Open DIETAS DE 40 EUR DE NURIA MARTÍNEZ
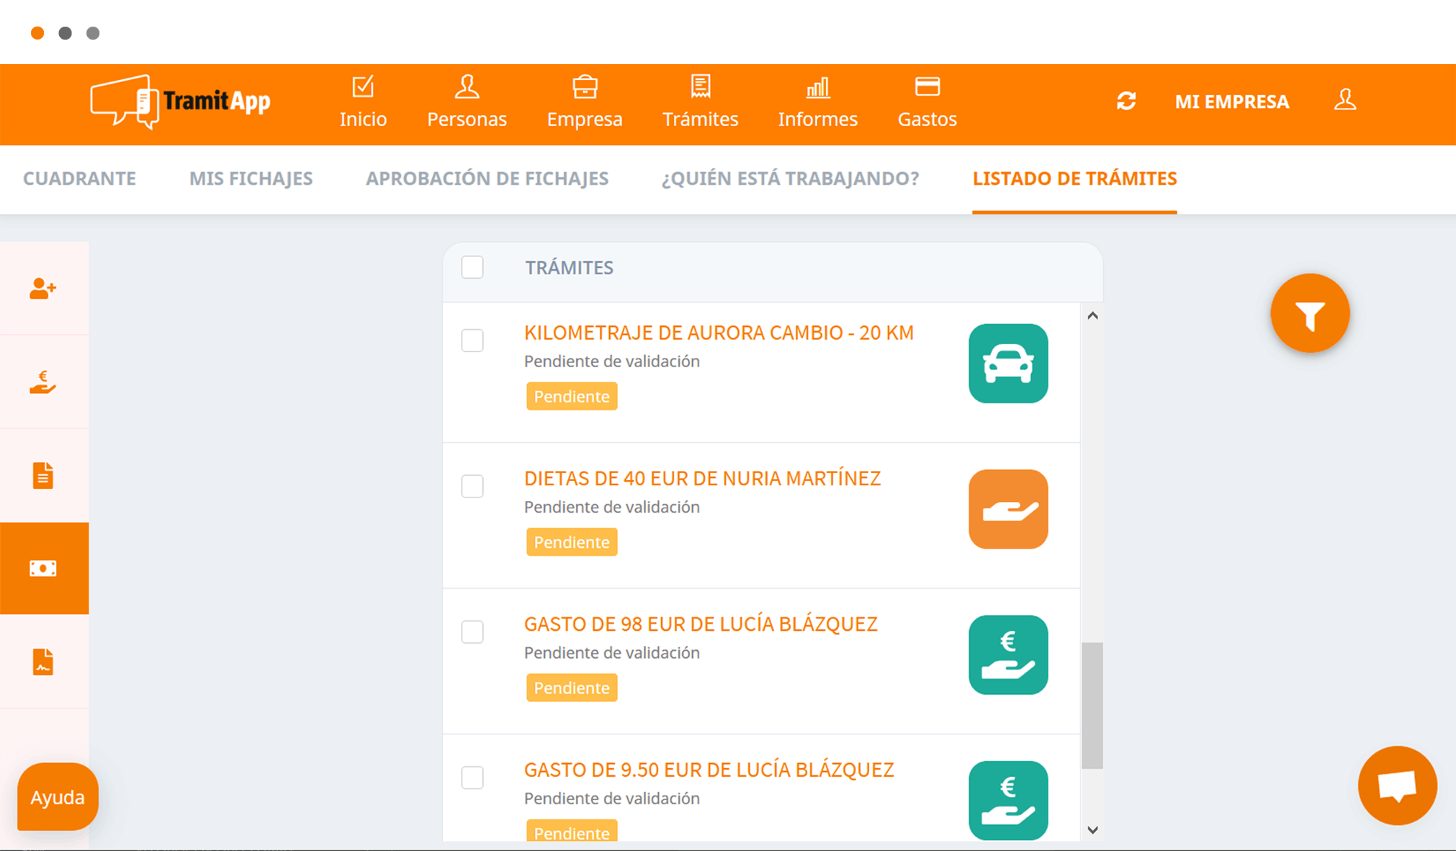1456x851 pixels. 702,479
